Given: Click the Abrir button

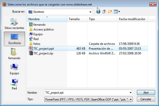Looking at the screenshot, I should pyautogui.click(x=146, y=92).
